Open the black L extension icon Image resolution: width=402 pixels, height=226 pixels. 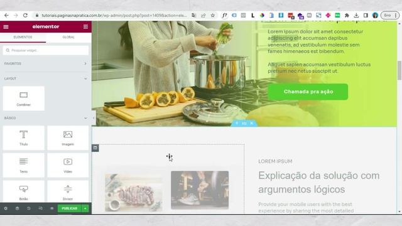click(x=253, y=15)
